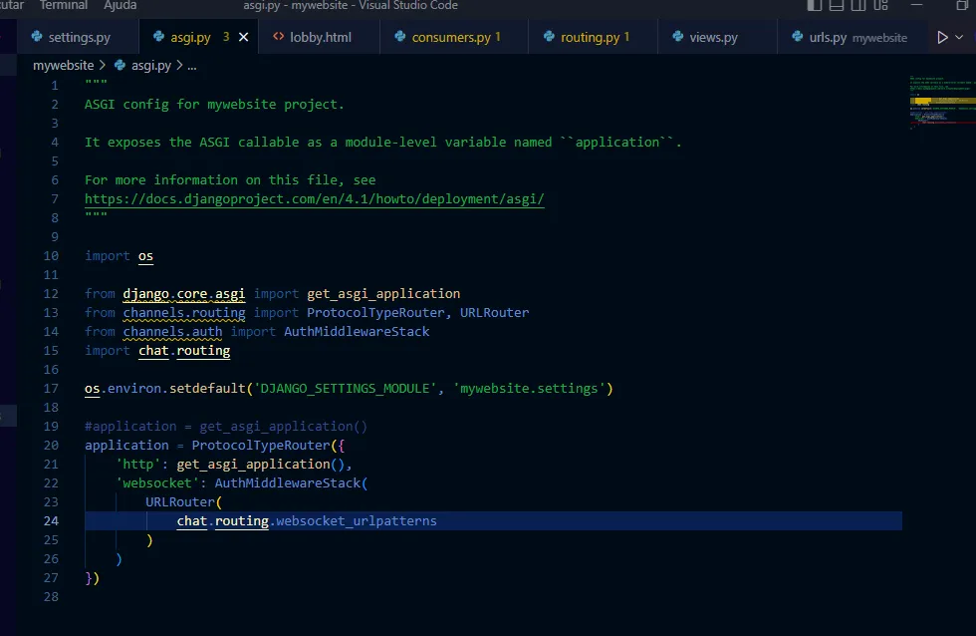Open the lobby.html tab
The height and width of the screenshot is (636, 976).
coord(321,38)
